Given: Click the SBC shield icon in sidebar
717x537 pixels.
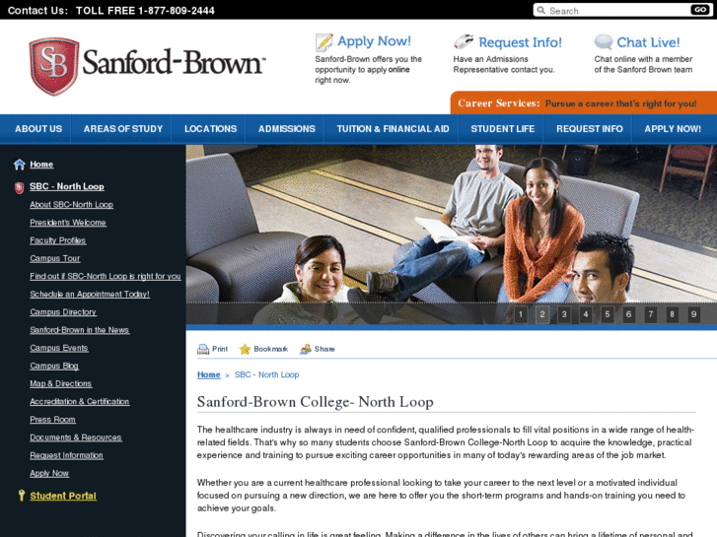Looking at the screenshot, I should click(x=19, y=187).
